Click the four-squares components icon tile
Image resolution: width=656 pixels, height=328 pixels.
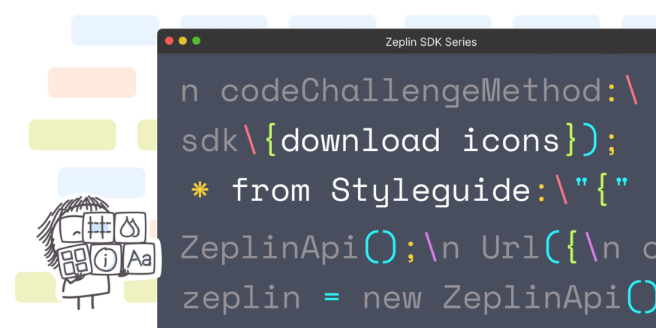(74, 261)
